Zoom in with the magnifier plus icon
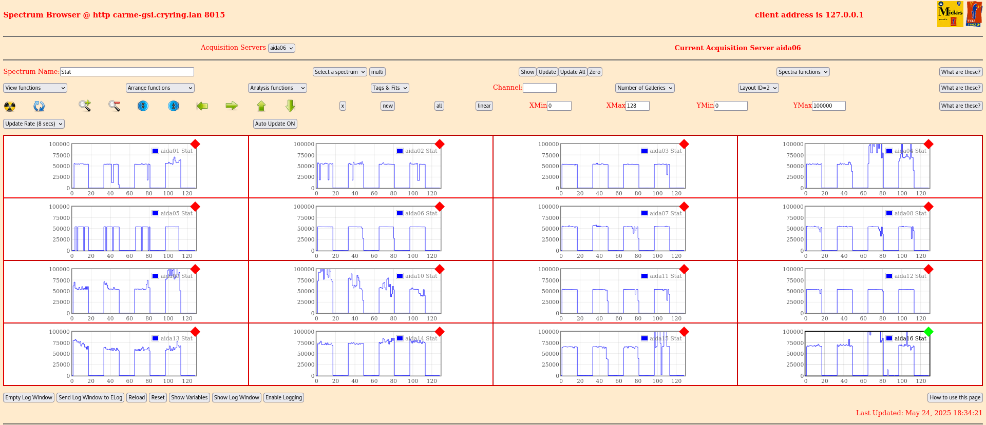The width and height of the screenshot is (986, 425). point(85,106)
